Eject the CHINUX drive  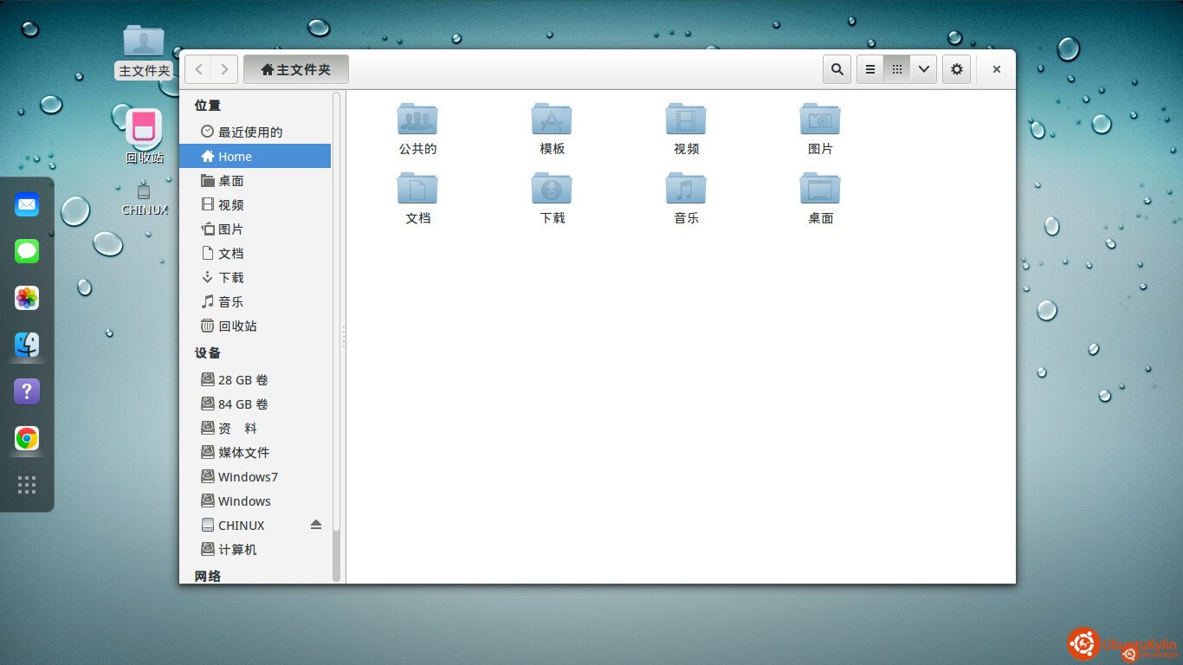[316, 525]
